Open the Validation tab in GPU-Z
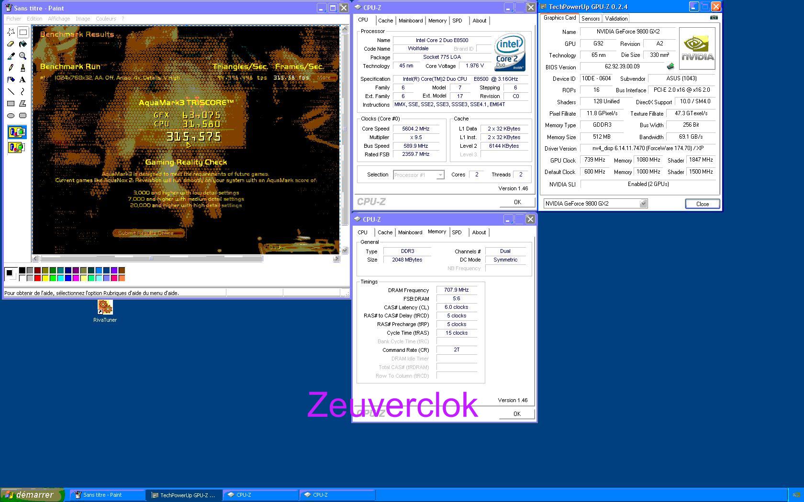 pyautogui.click(x=616, y=19)
